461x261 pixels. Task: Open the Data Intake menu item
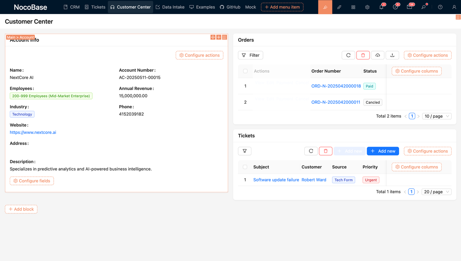(x=170, y=7)
